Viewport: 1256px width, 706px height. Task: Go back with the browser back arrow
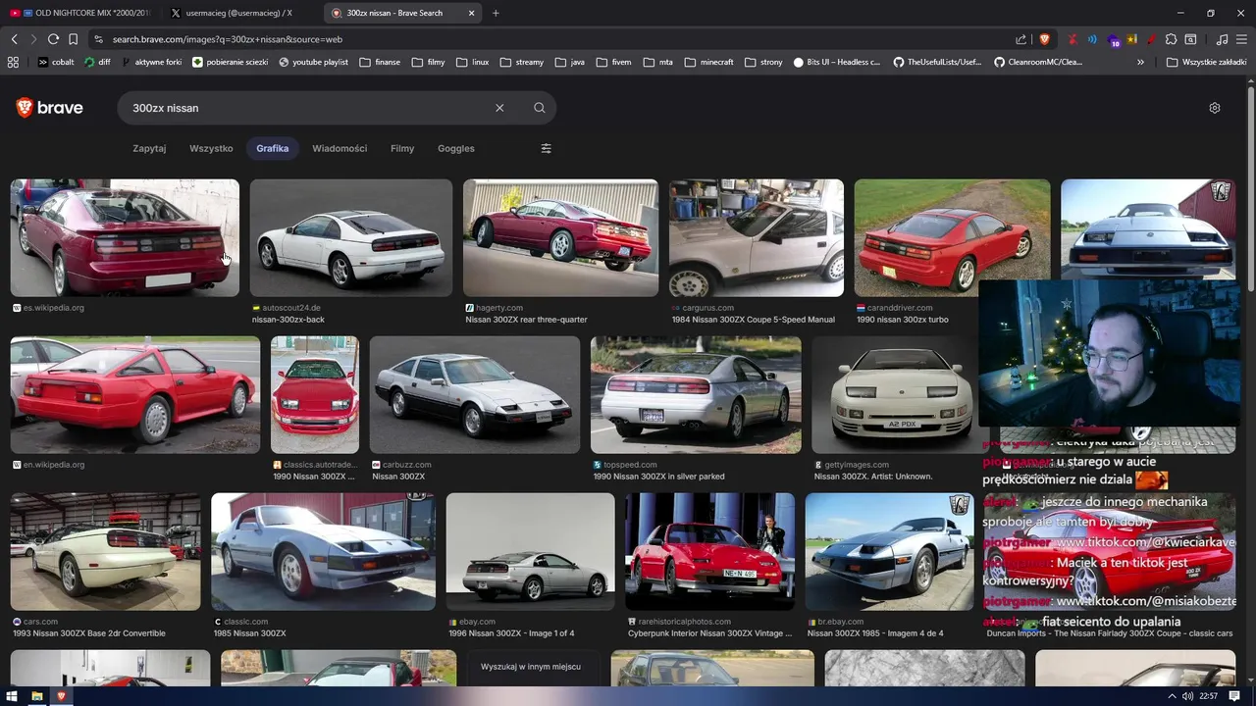(14, 39)
